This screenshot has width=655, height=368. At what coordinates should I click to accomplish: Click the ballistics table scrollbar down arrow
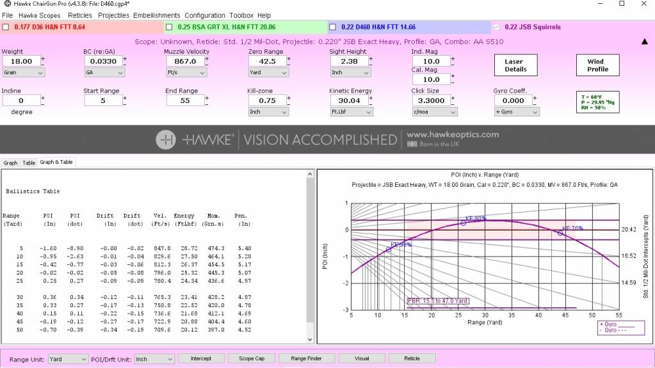(310, 340)
